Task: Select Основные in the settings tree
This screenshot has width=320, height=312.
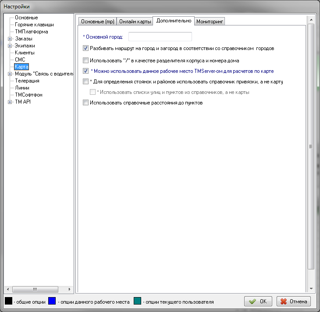Action: (x=26, y=18)
